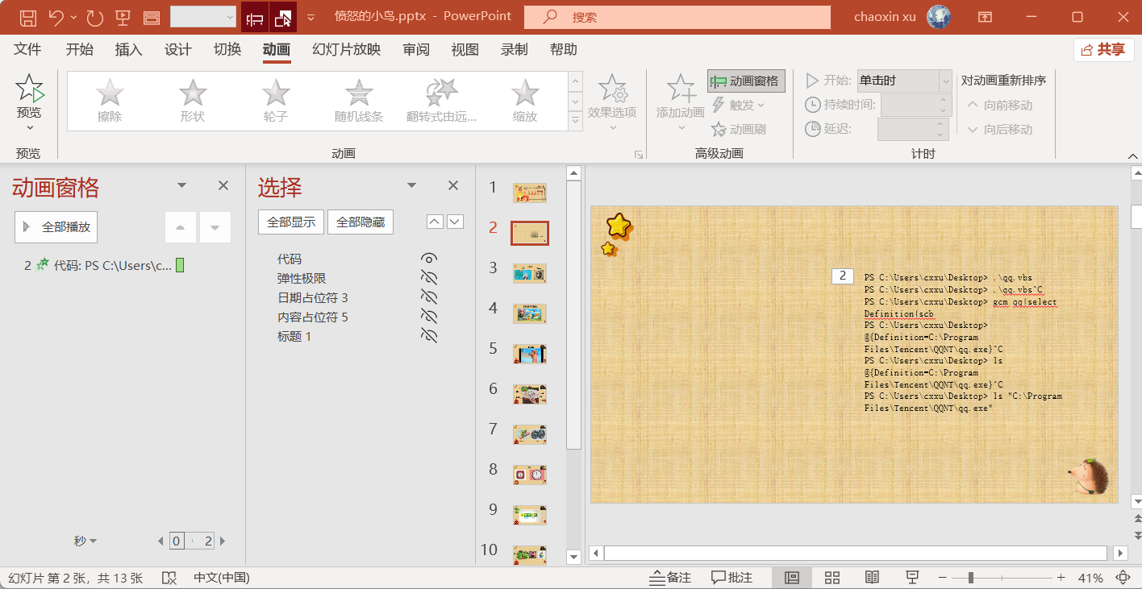The width and height of the screenshot is (1142, 589).
Task: Redo the action with the circular arrow icon
Action: tap(94, 17)
